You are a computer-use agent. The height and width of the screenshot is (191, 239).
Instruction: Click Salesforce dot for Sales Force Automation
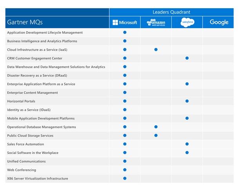pos(187,144)
